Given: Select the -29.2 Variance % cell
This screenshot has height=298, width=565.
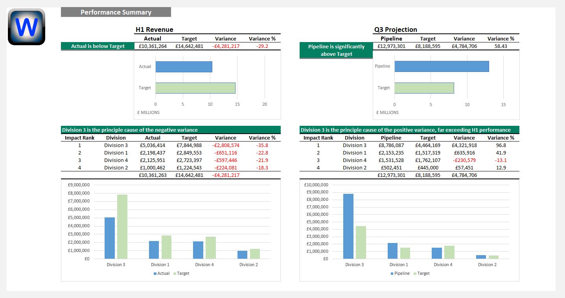Looking at the screenshot, I should (262, 46).
